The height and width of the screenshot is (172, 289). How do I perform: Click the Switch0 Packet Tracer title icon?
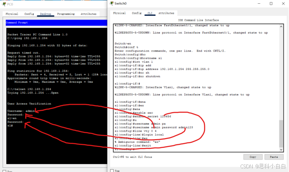point(112,3)
